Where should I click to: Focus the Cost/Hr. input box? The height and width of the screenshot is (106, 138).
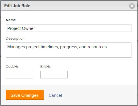19,74
